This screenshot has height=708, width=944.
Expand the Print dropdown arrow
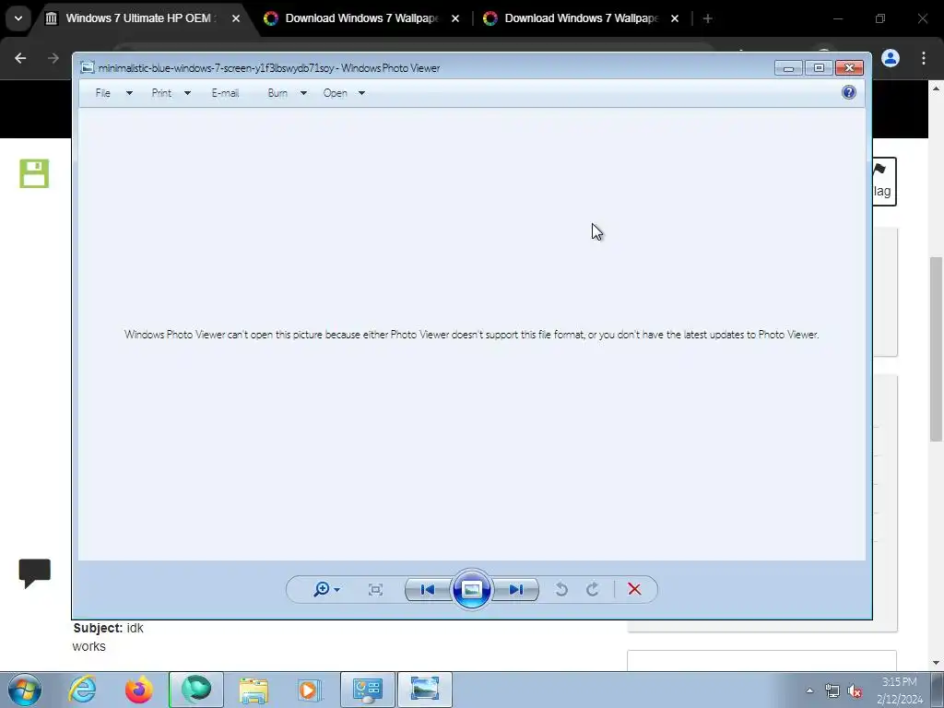(x=187, y=93)
